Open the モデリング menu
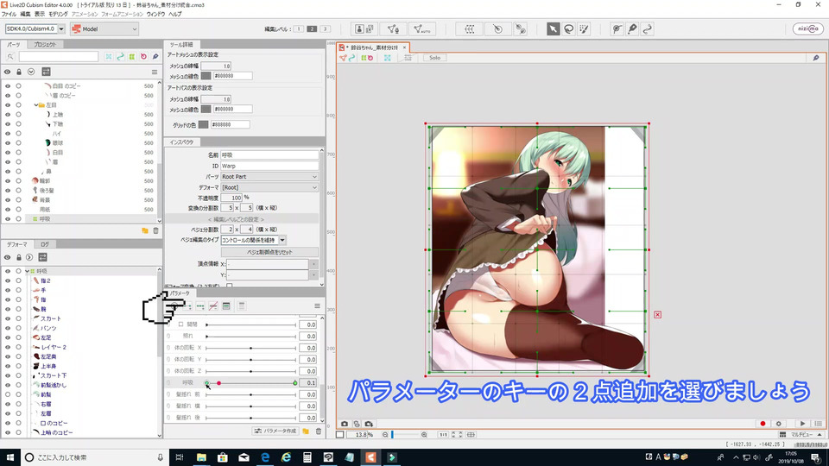This screenshot has width=829, height=466. tap(58, 15)
